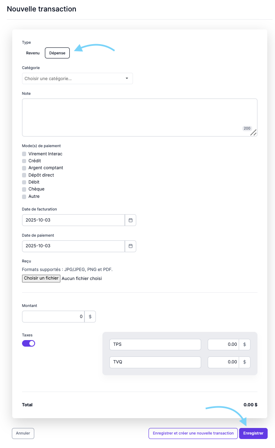The image size is (275, 448).
Task: Click the dollar sign beside Montant
Action: 90,317
